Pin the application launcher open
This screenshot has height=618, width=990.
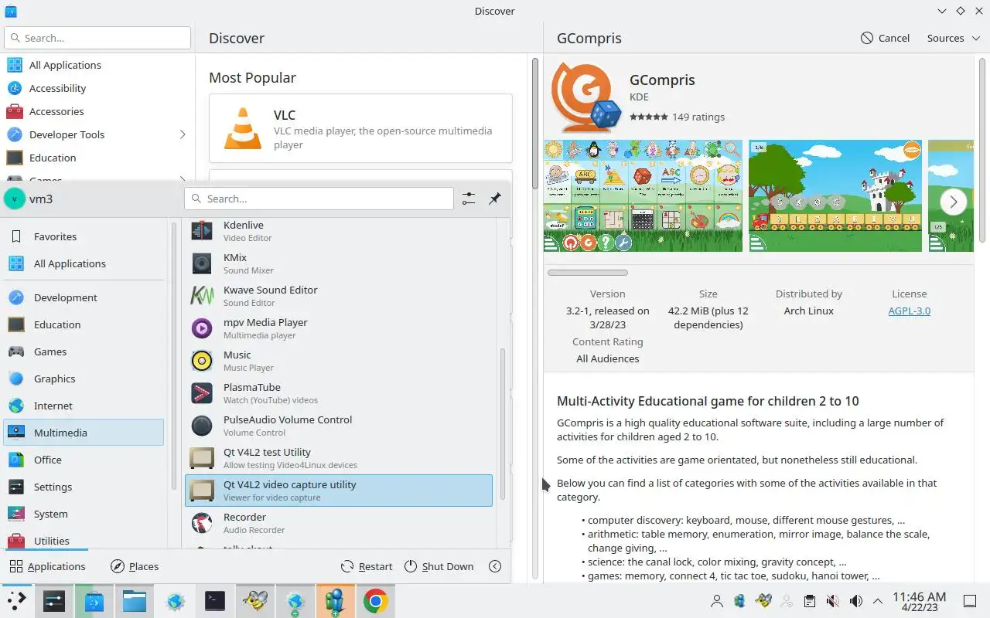495,199
